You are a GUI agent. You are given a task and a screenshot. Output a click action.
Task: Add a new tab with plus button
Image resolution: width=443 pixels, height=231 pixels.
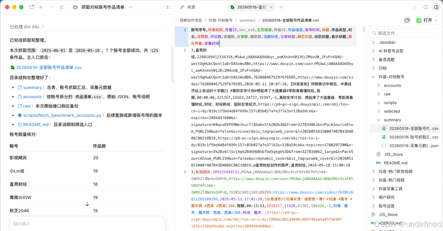[281, 7]
